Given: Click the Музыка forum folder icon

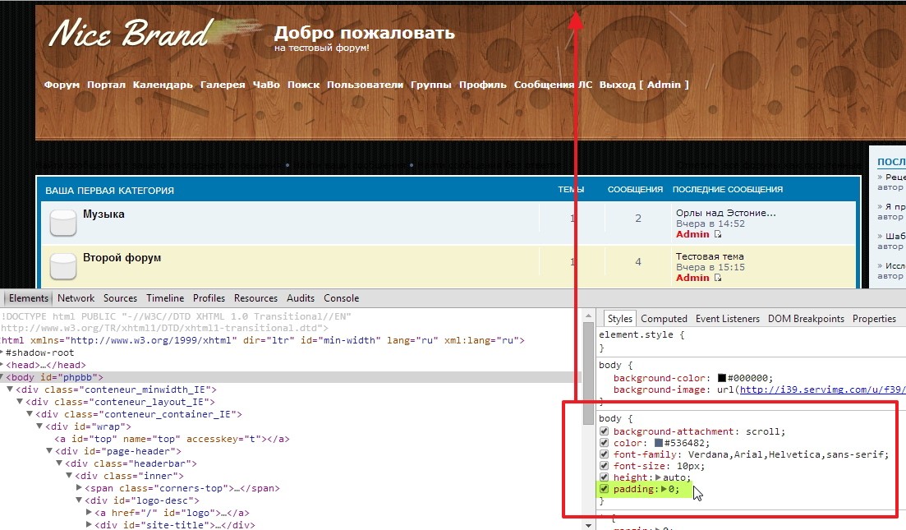Looking at the screenshot, I should click(63, 223).
